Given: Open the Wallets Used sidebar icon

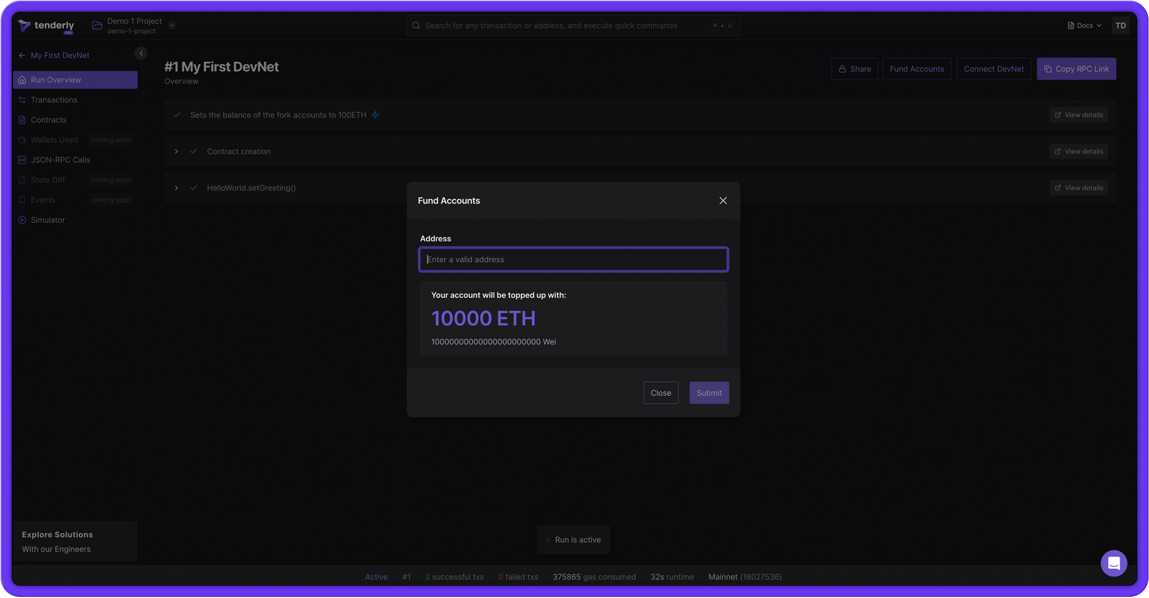Looking at the screenshot, I should 22,139.
